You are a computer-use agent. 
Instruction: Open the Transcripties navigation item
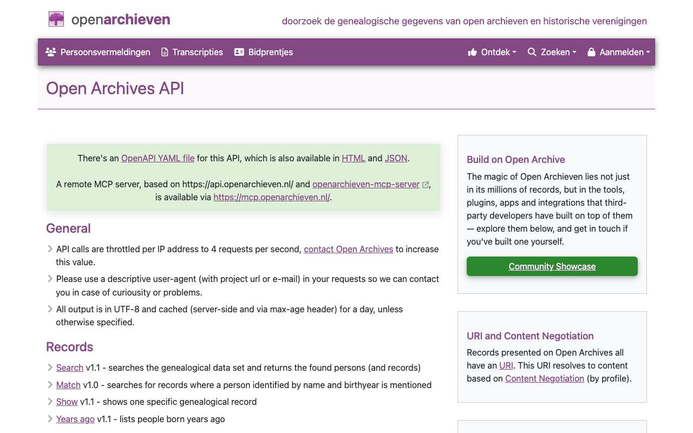[x=192, y=52]
